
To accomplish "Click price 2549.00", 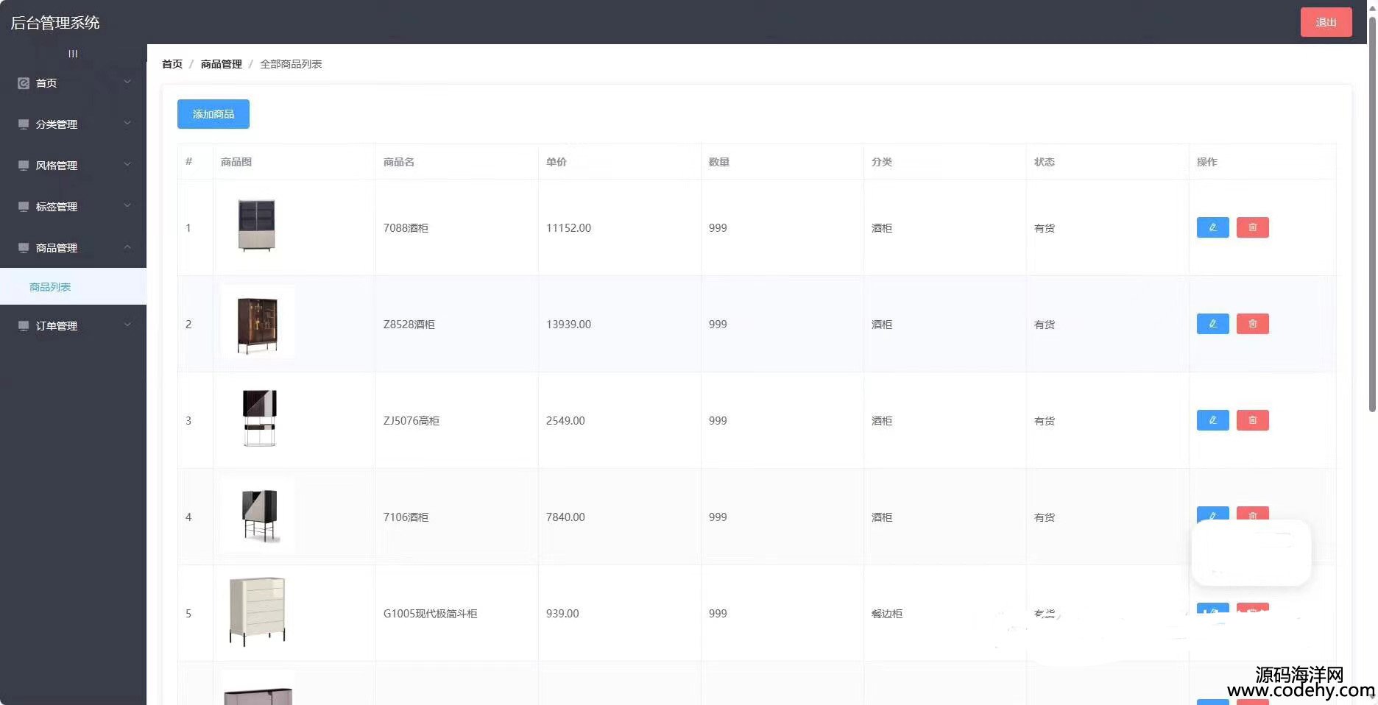I will (565, 421).
